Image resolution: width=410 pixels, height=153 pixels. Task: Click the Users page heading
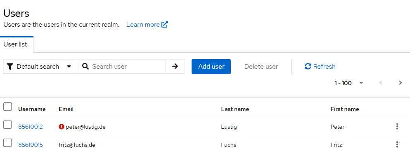[x=16, y=13]
